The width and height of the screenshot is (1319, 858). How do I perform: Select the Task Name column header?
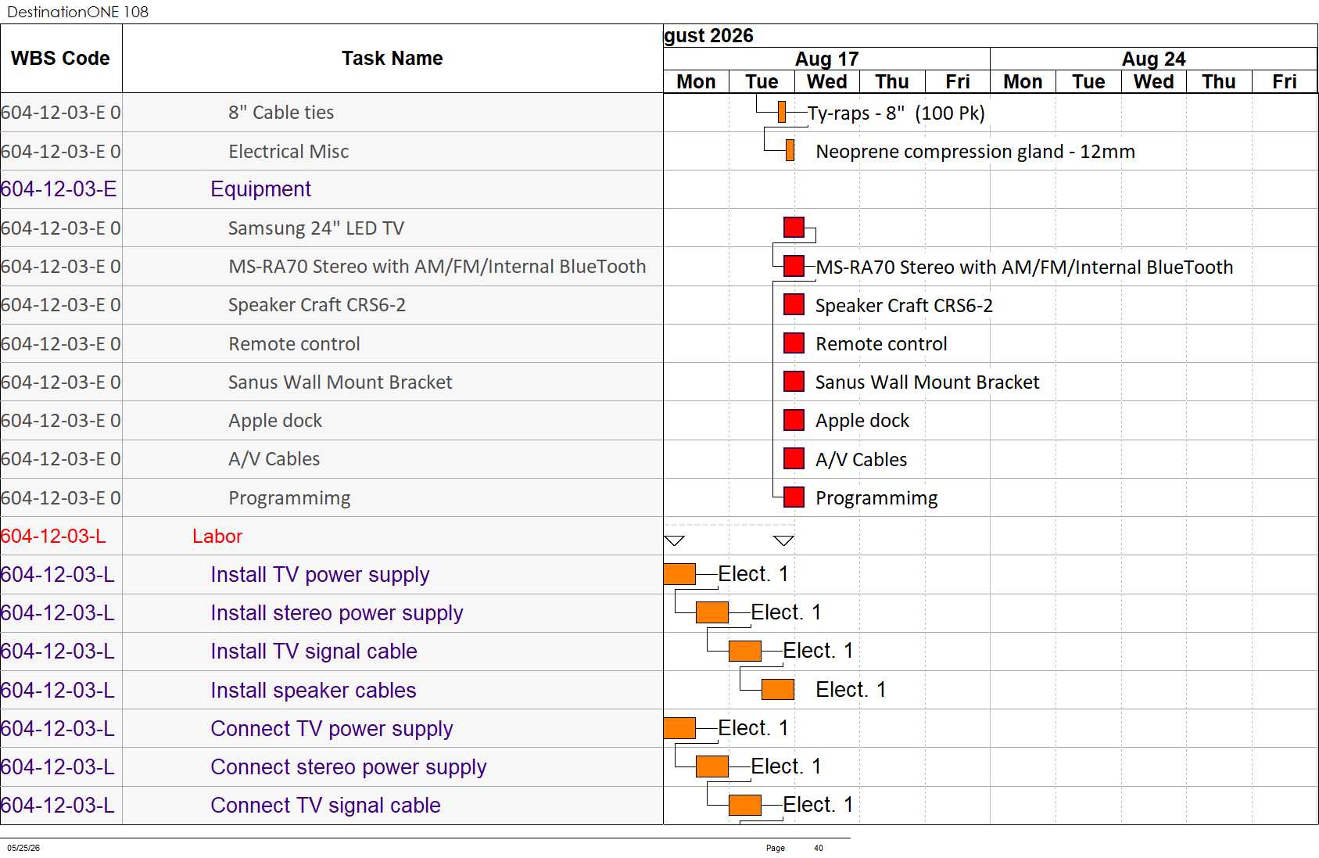pos(392,59)
